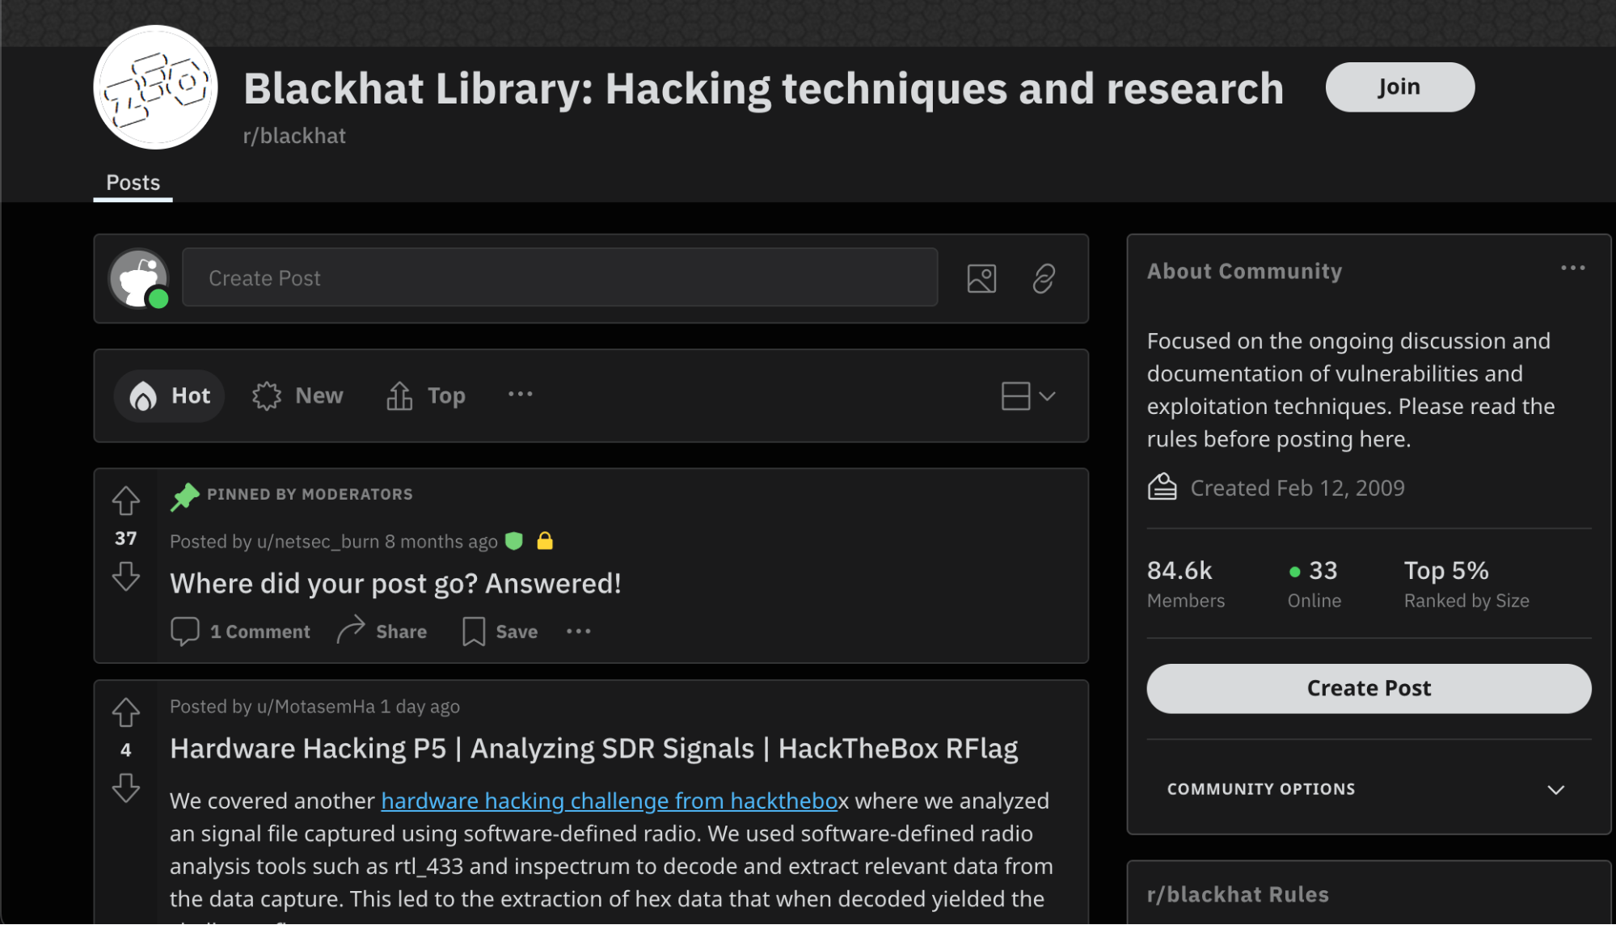The width and height of the screenshot is (1616, 925).
Task: Click 'Created Feb 12, 2009' text
Action: pyautogui.click(x=1297, y=488)
